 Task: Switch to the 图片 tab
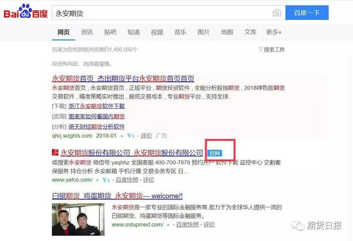tap(203, 32)
